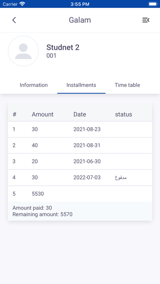This screenshot has width=160, height=284.
Task: Tap the back arrow icon
Action: [x=14, y=20]
